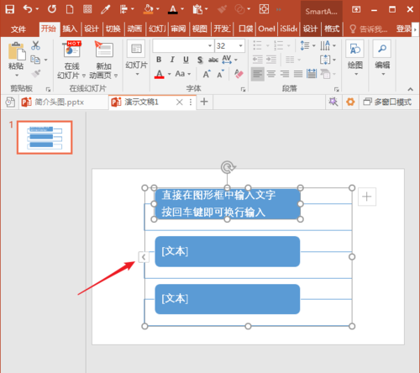Click the bullets list icon
The image size is (420, 373).
click(x=257, y=45)
